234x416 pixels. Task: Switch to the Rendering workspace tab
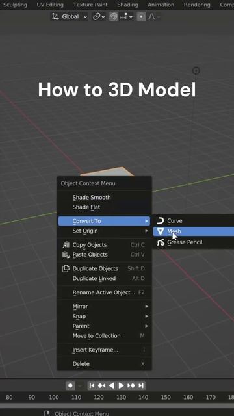pyautogui.click(x=197, y=5)
